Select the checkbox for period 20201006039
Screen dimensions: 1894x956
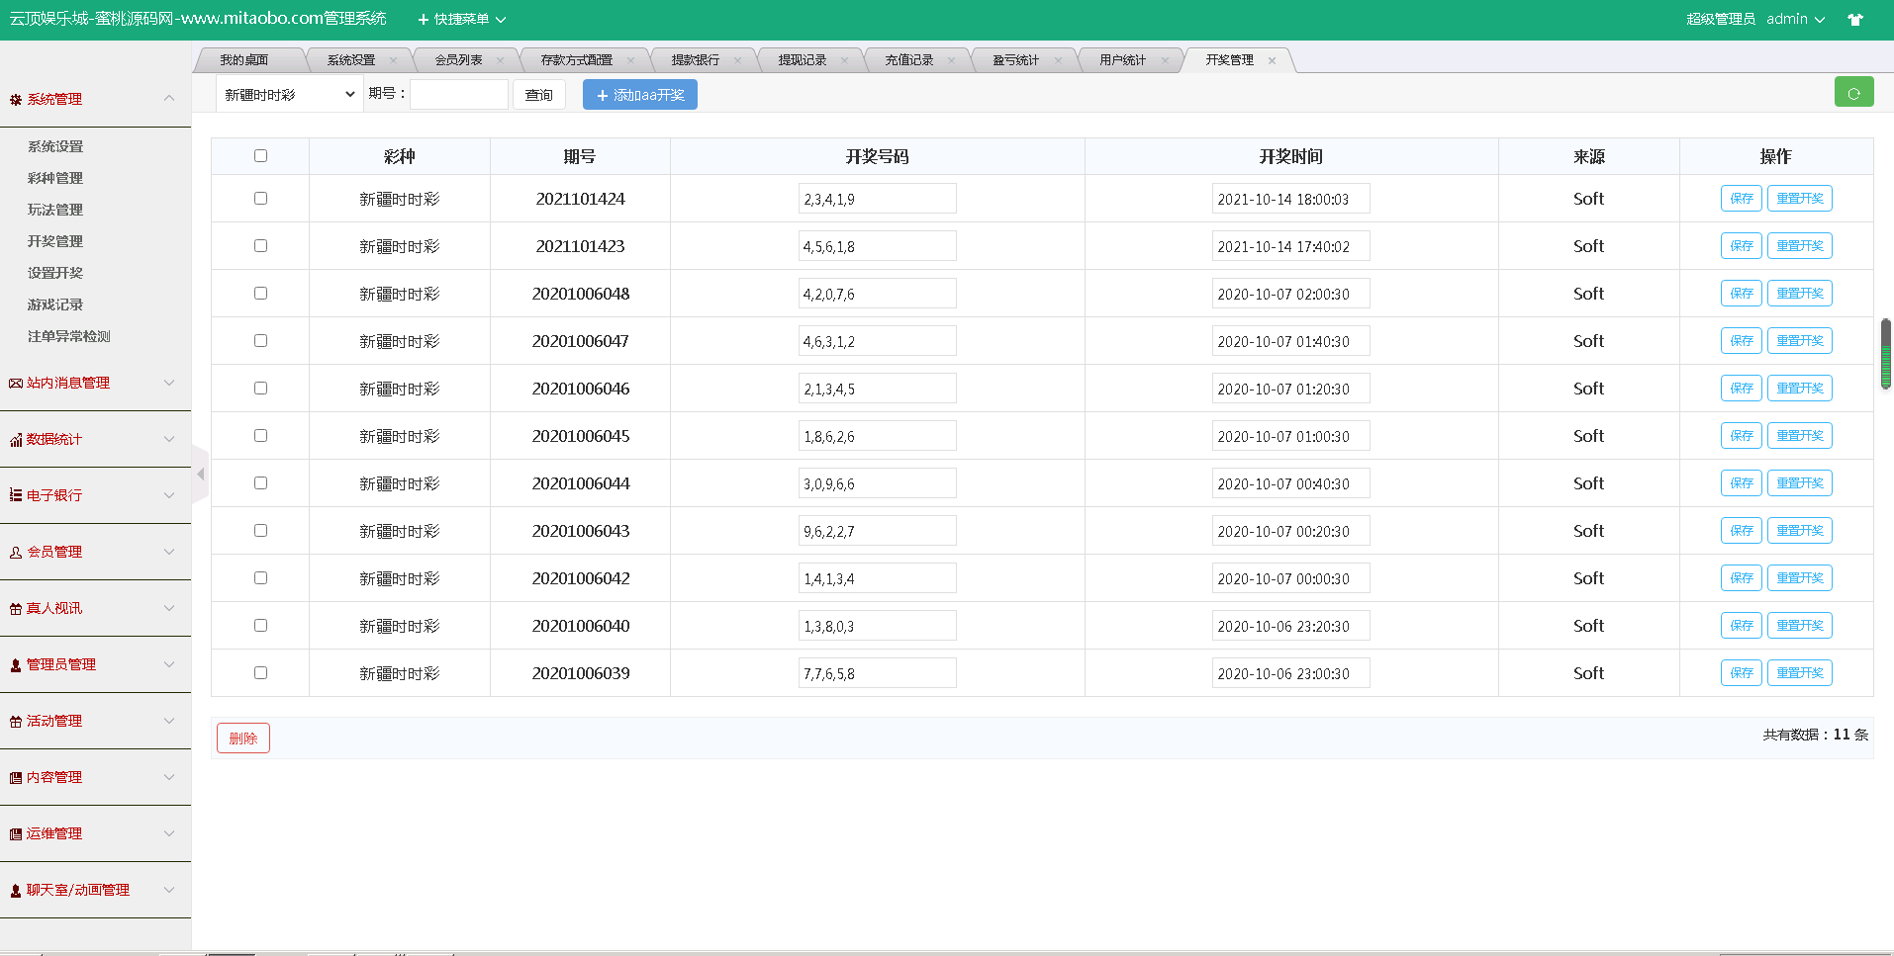pos(260,673)
